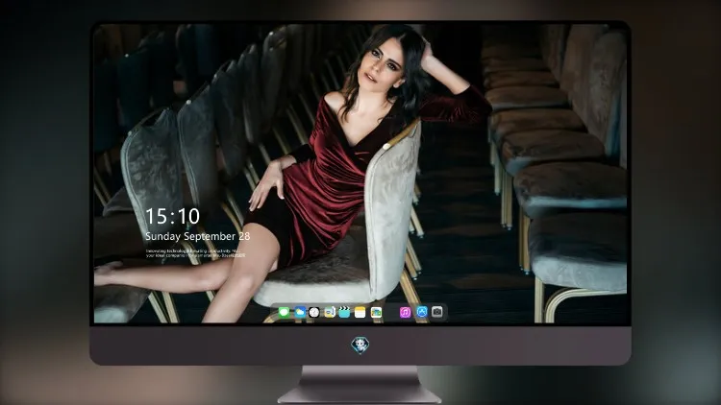
Task: Open the blue App Store icon in dock
Action: (422, 312)
